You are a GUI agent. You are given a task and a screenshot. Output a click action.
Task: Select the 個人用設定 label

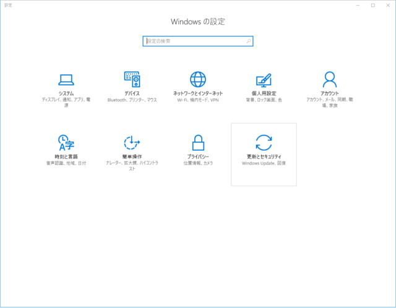coord(264,93)
